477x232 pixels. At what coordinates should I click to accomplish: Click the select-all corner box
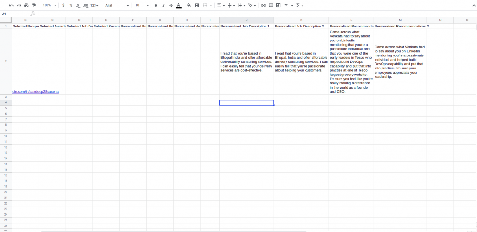(6, 20)
